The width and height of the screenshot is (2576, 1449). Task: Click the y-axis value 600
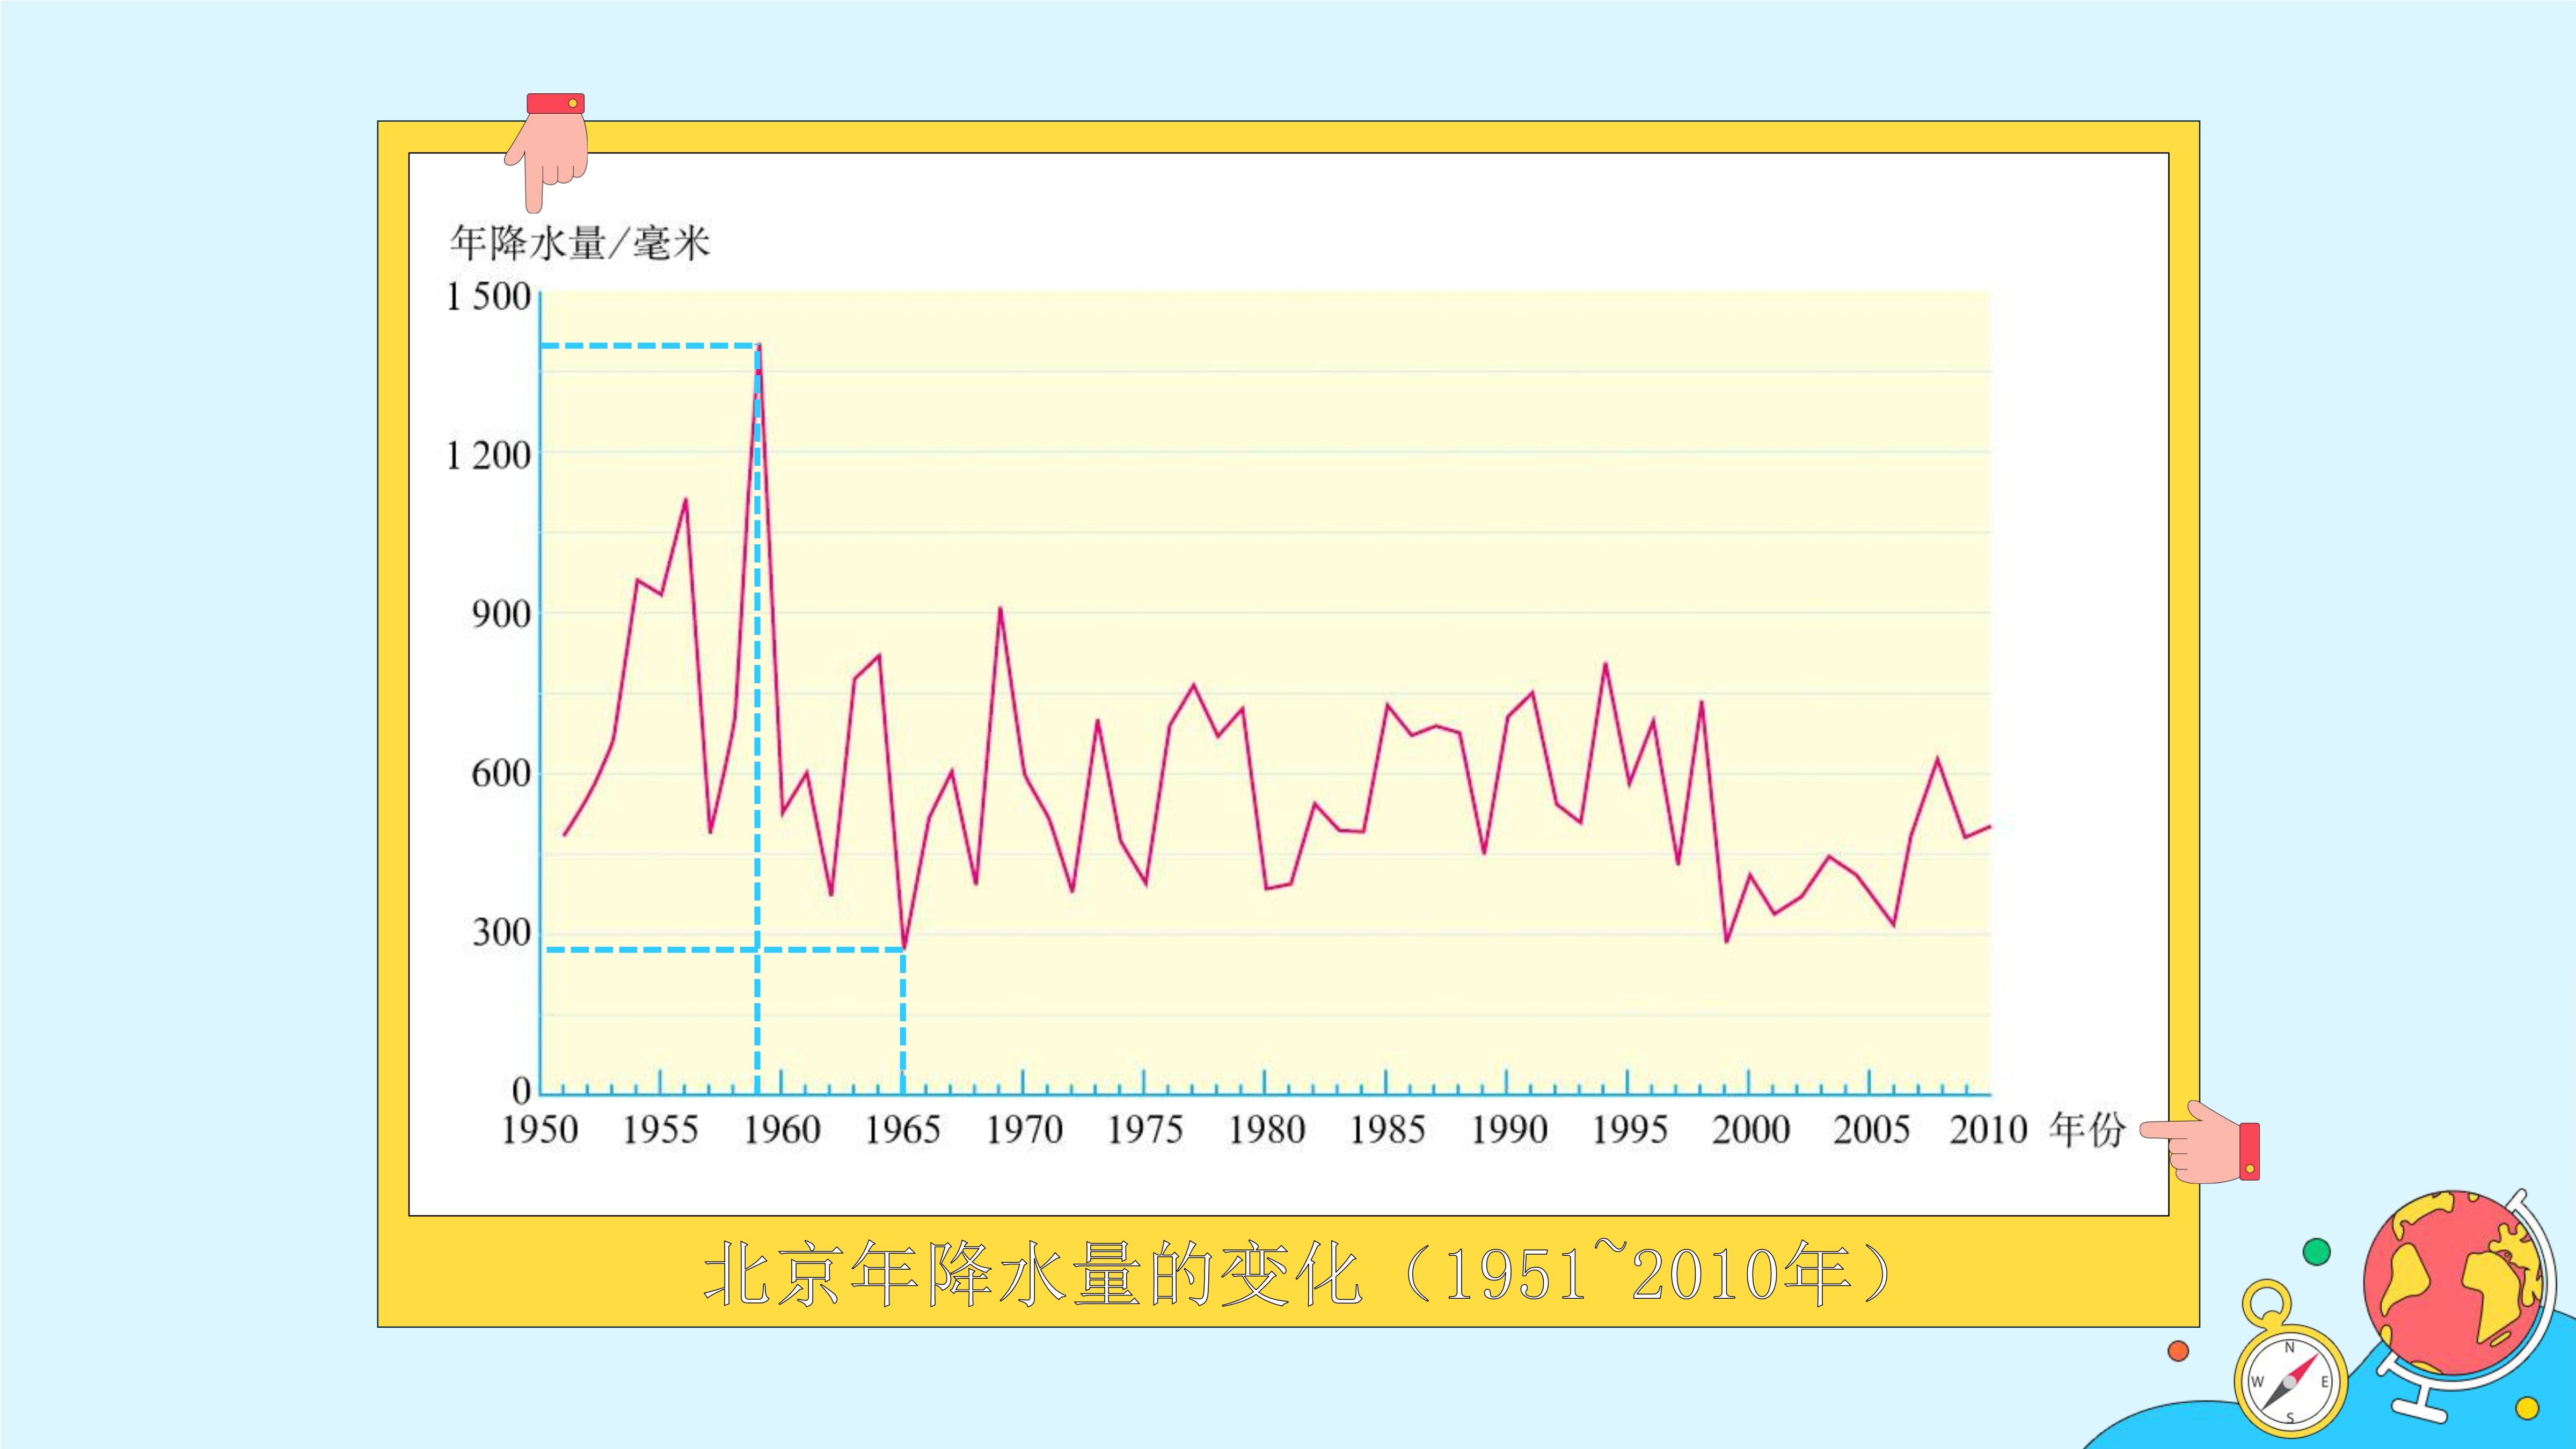(x=501, y=773)
